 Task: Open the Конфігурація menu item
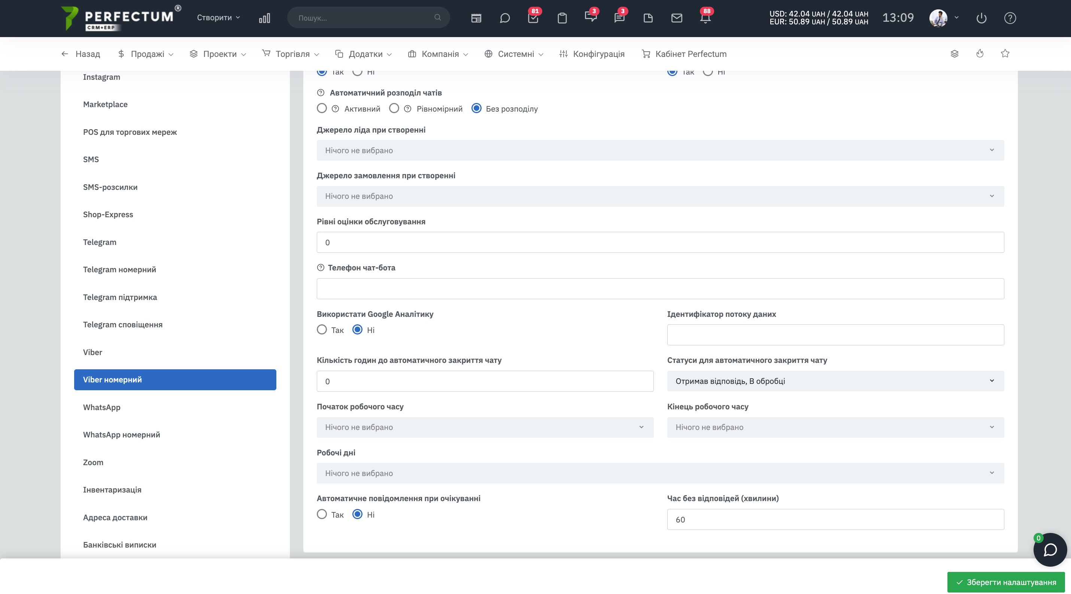click(592, 54)
